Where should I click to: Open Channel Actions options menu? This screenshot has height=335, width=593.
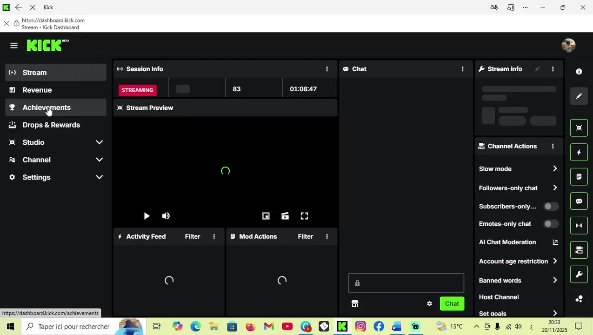pyautogui.click(x=553, y=146)
